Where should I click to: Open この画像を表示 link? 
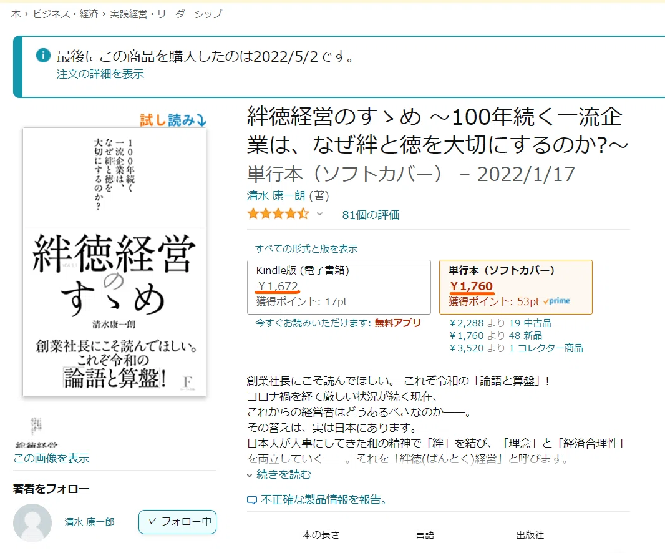coord(51,458)
